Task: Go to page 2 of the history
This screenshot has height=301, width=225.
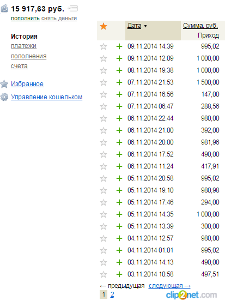Action: click(112, 294)
